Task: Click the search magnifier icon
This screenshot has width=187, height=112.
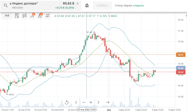Action: [x=6, y=6]
